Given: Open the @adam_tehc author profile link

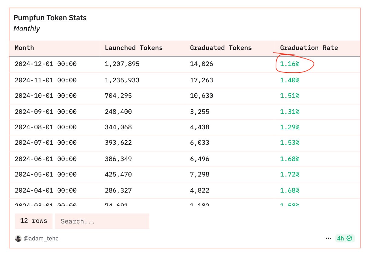Looking at the screenshot, I should point(41,238).
